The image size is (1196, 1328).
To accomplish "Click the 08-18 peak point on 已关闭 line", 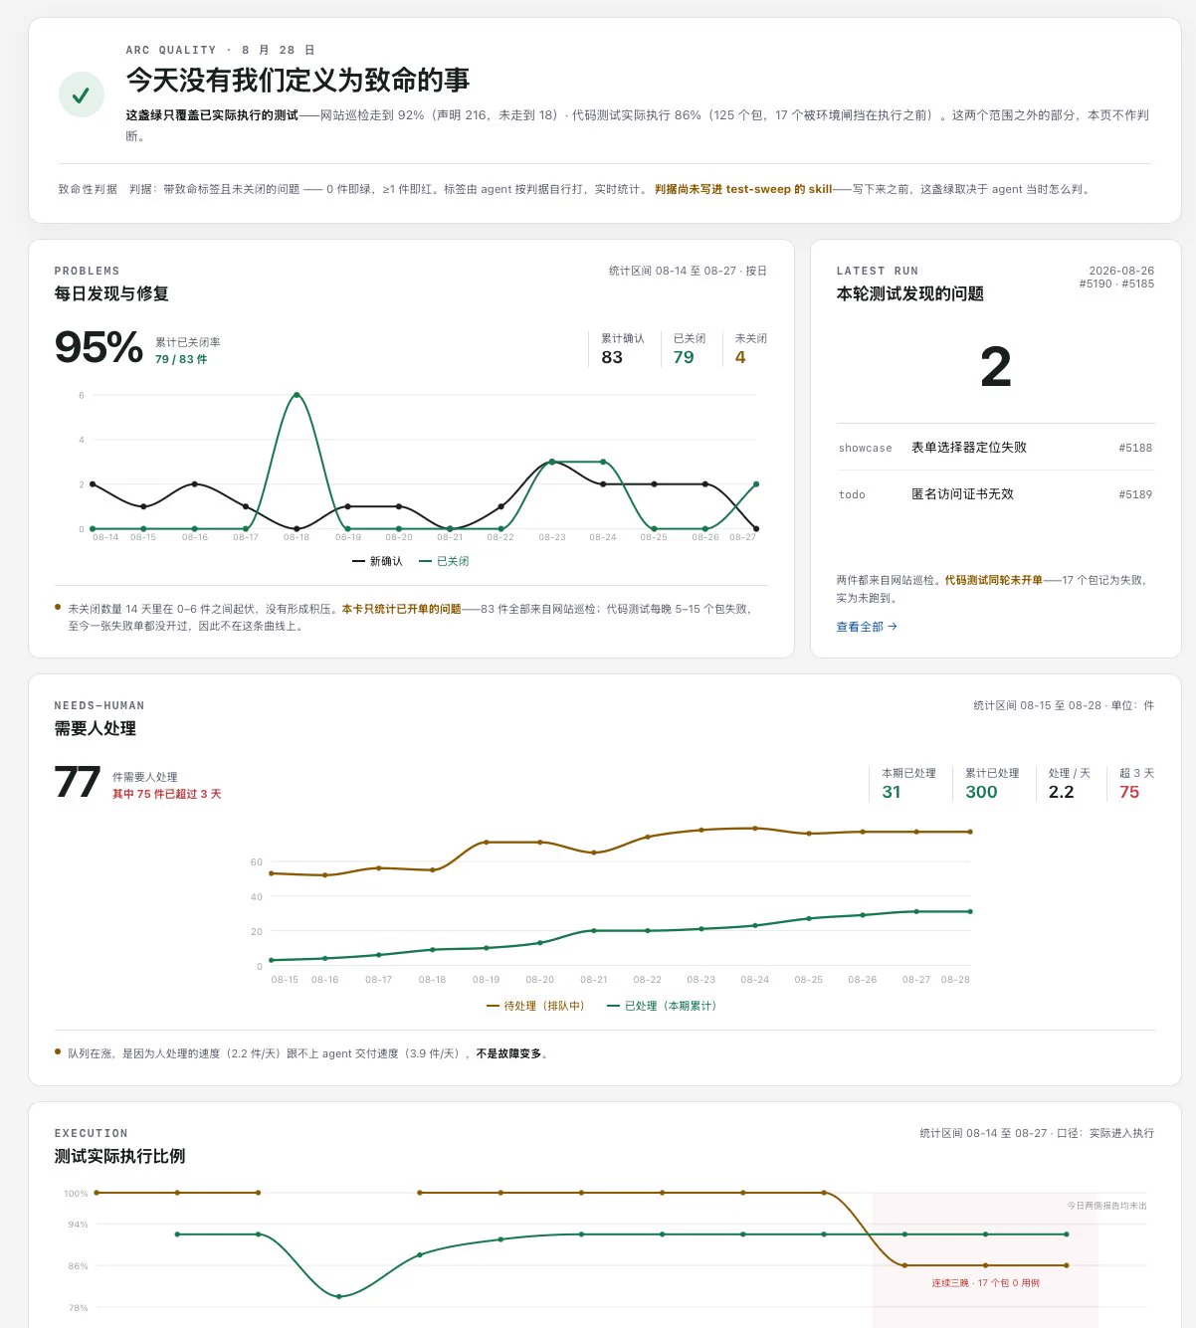I will tap(297, 395).
